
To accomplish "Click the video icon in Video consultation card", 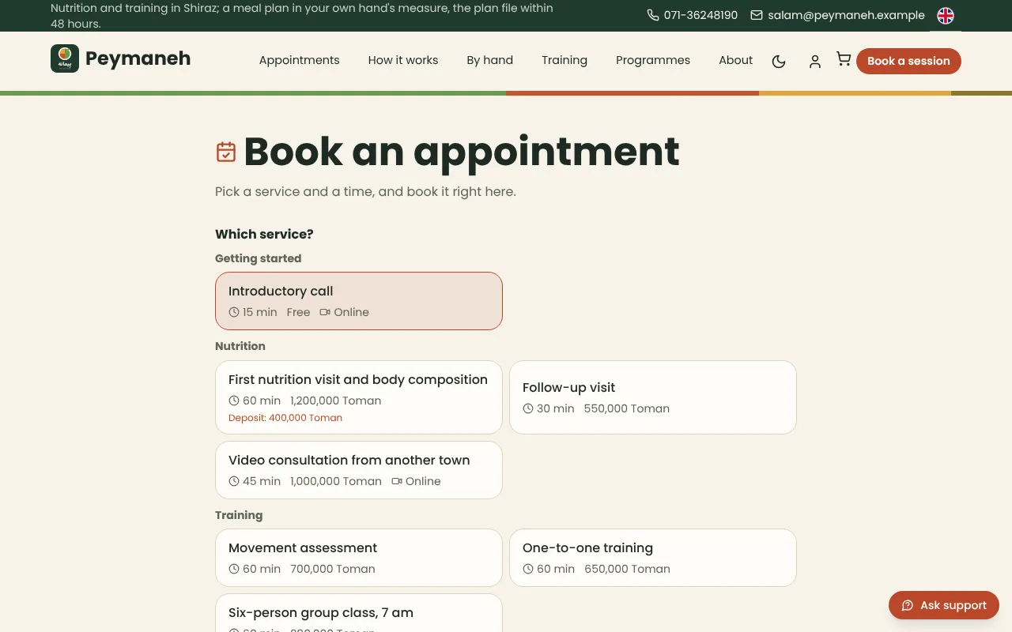I will coord(397,481).
